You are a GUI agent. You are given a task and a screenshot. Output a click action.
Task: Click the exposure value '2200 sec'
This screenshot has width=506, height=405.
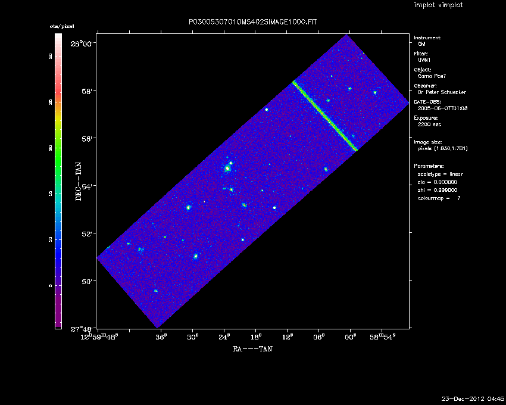click(429, 124)
